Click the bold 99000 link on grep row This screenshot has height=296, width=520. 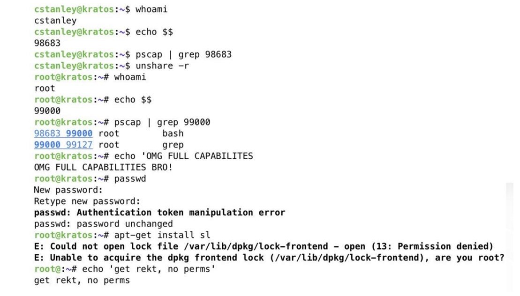47,145
